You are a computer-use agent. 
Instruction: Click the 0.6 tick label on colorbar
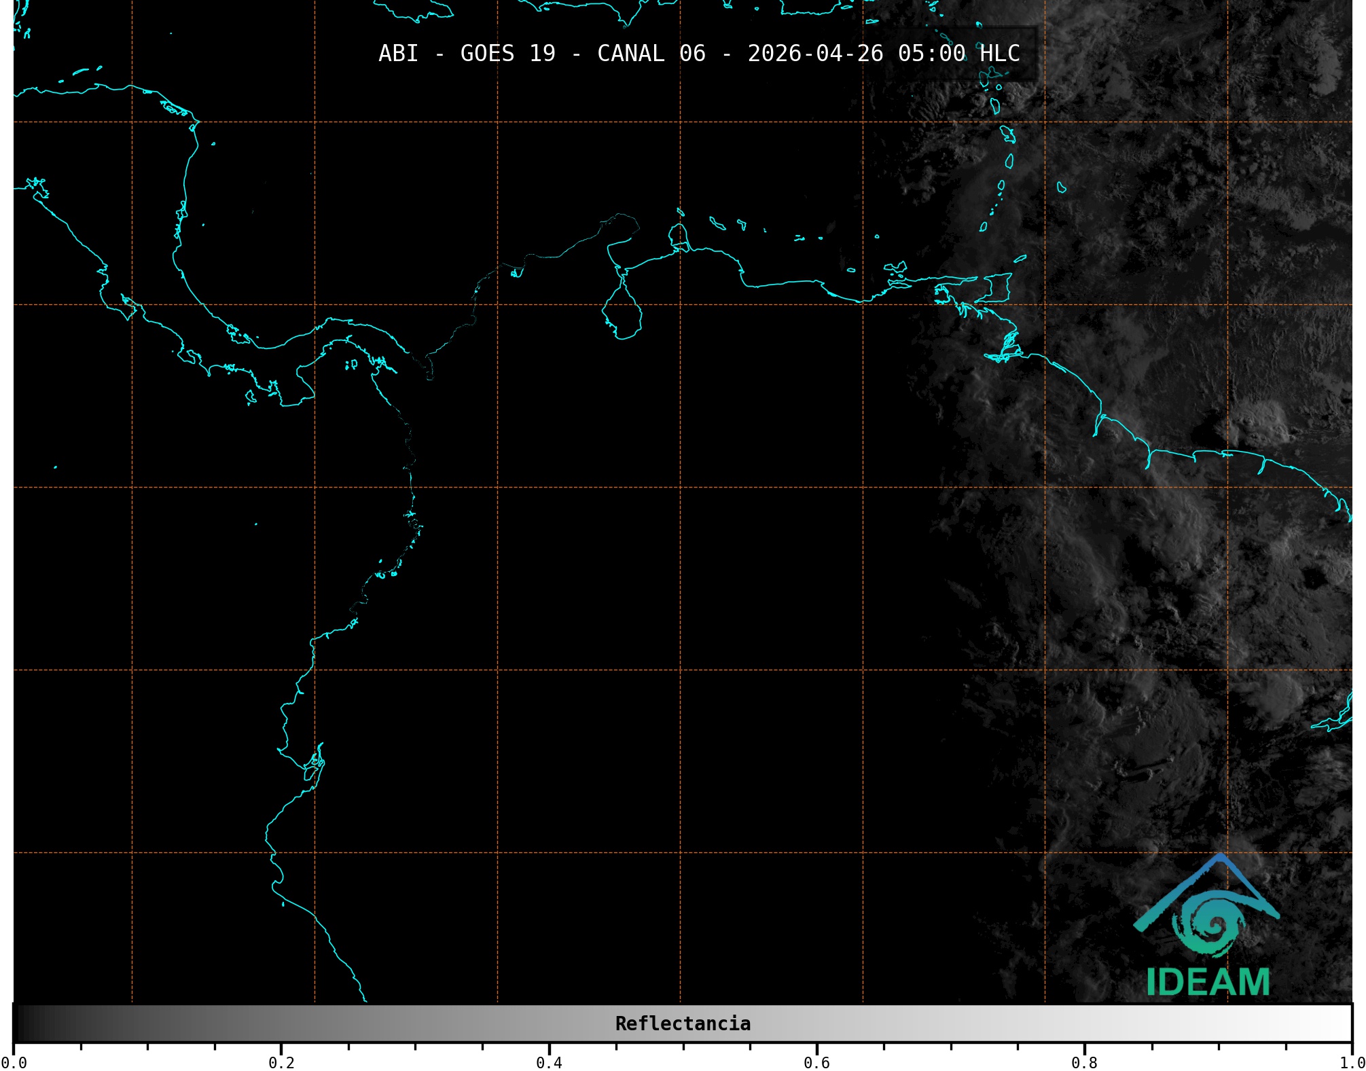[816, 1062]
